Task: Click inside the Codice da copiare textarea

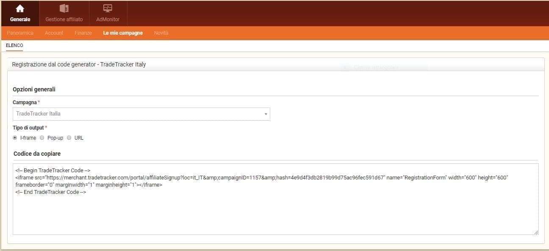Action: point(276,199)
